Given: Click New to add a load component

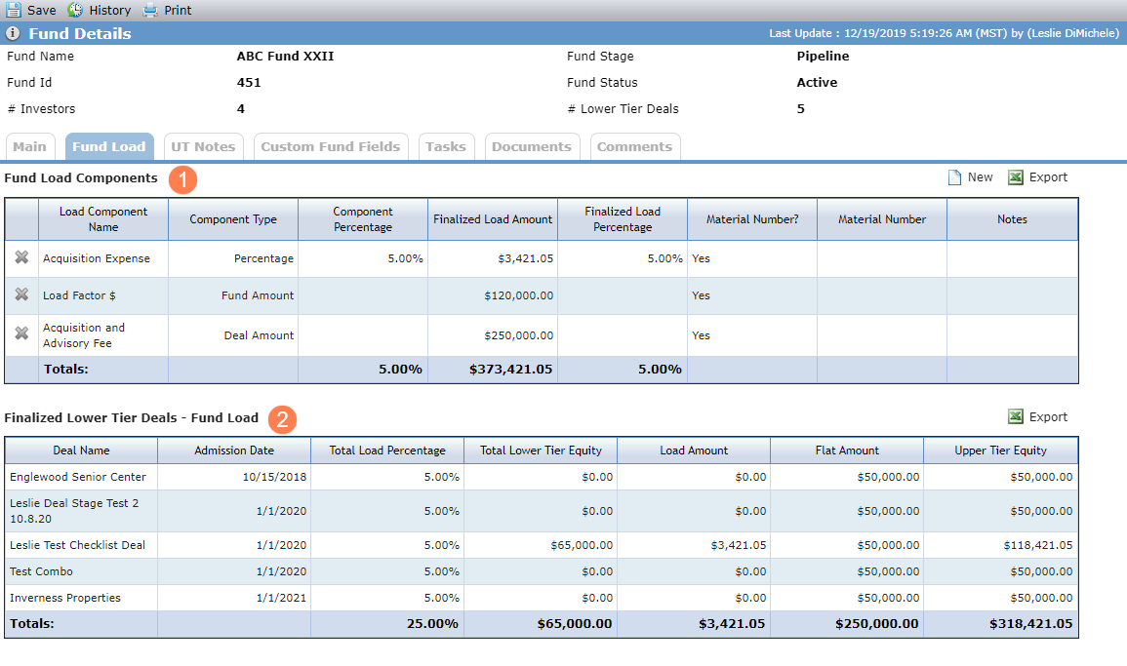Looking at the screenshot, I should [x=980, y=177].
